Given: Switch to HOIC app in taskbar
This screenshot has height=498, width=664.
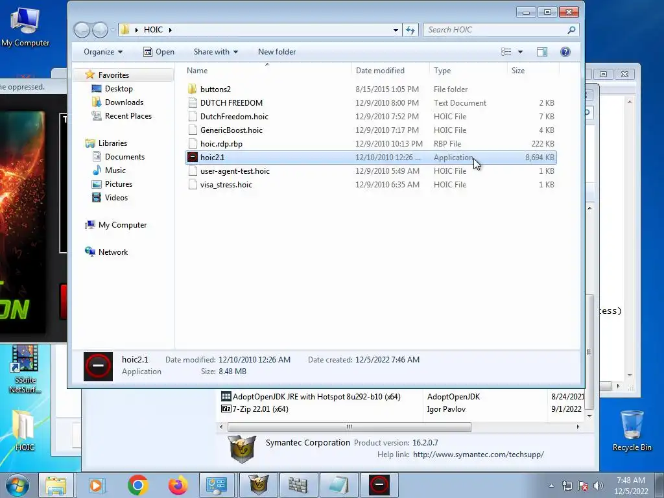Looking at the screenshot, I should (379, 485).
